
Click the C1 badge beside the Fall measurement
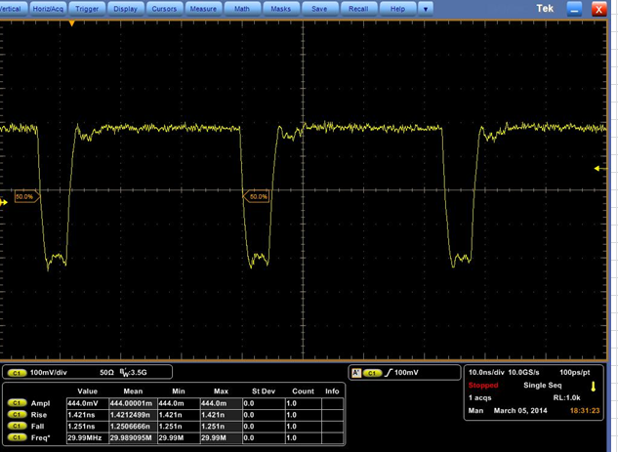coord(17,426)
